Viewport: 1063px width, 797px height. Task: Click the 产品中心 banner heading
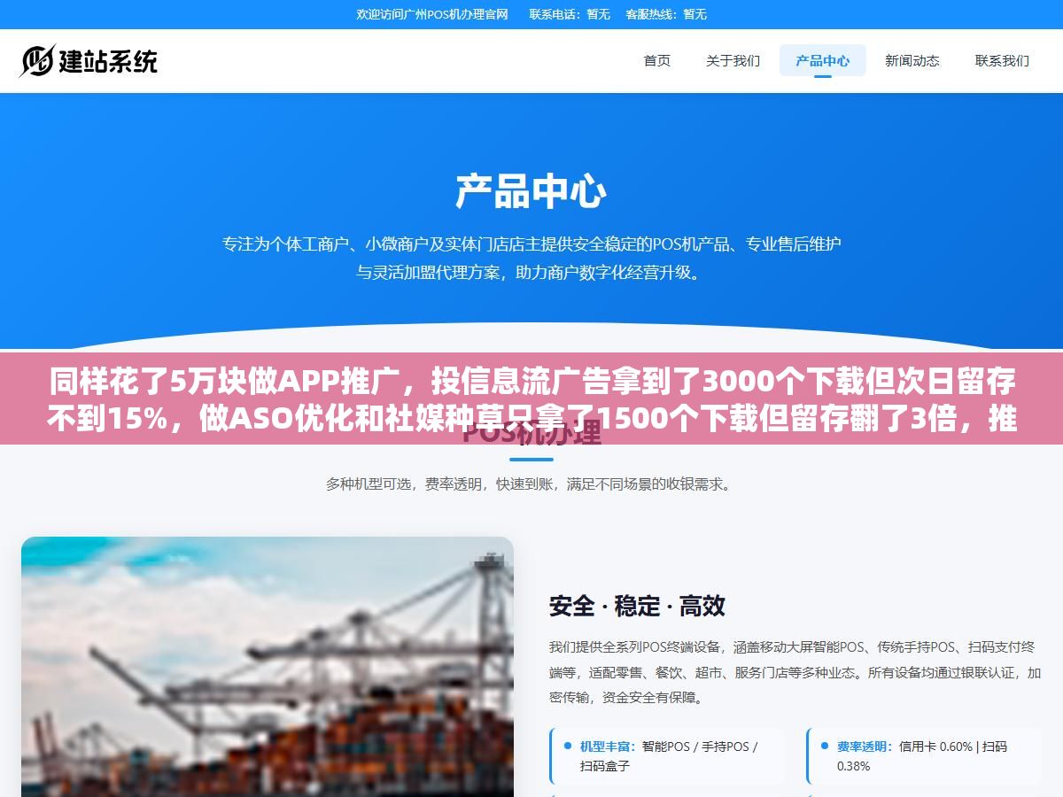click(x=531, y=191)
